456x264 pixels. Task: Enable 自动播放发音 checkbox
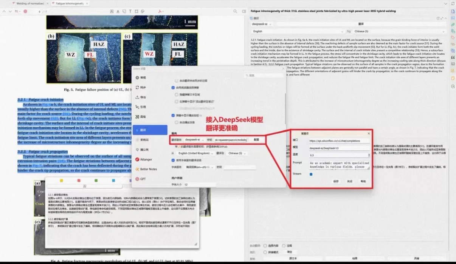[x=177, y=122]
